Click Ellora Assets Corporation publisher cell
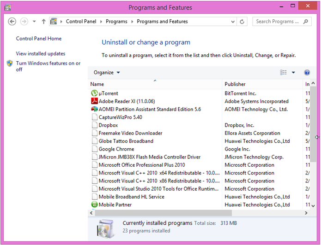Viewport: 321px width, 245px height. 252,133
